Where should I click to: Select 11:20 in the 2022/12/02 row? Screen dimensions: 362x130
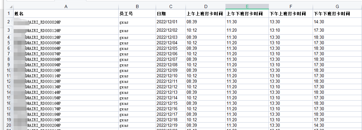[x=247, y=30]
